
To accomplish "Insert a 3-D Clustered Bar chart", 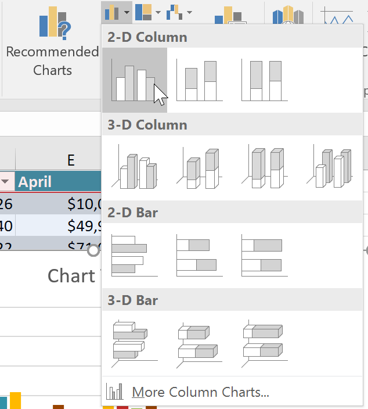I will 135,343.
